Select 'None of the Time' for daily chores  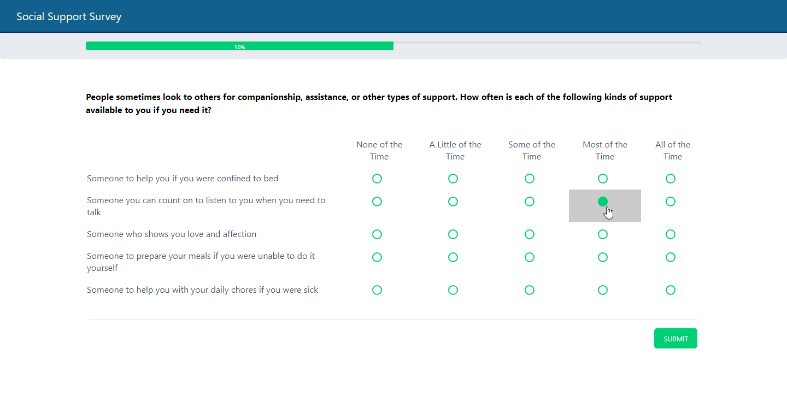tap(377, 290)
